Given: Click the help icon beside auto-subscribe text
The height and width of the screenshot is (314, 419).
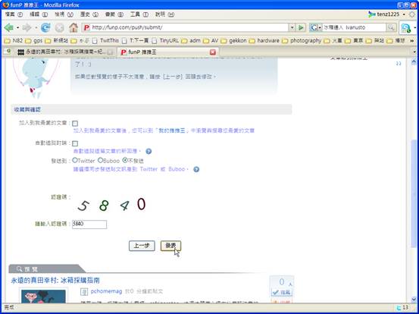Looking at the screenshot, I should (x=149, y=152).
